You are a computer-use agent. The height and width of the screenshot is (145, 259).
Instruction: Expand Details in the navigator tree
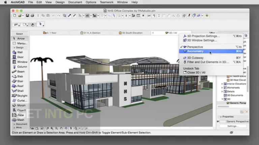tap(222, 91)
